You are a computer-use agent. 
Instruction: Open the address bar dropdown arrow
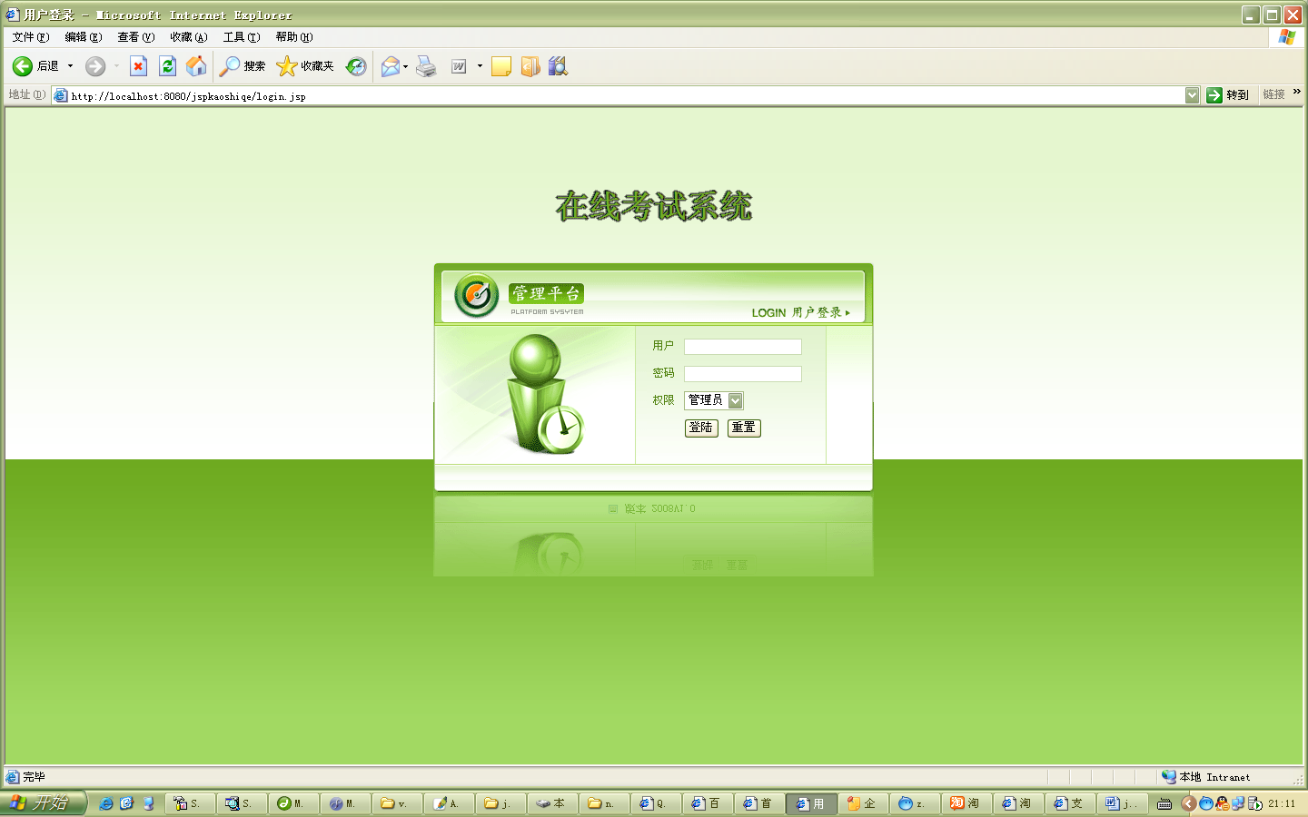tap(1192, 95)
